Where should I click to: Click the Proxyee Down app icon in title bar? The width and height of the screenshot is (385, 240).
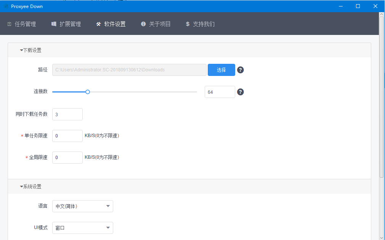[x=6, y=6]
